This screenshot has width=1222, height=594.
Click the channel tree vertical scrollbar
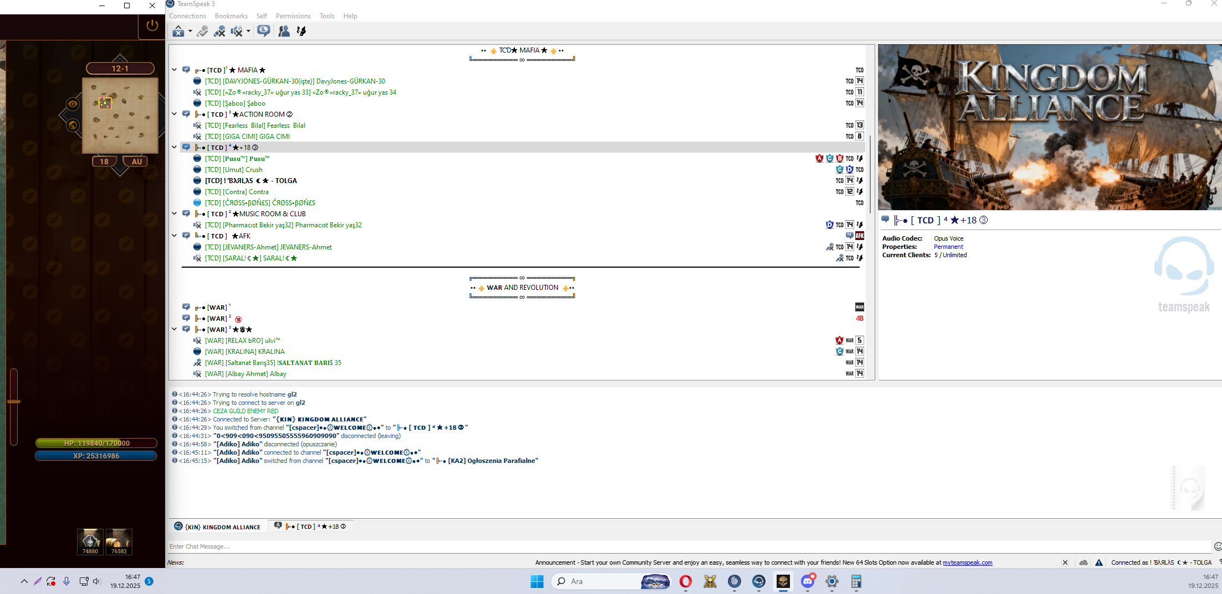click(x=871, y=174)
